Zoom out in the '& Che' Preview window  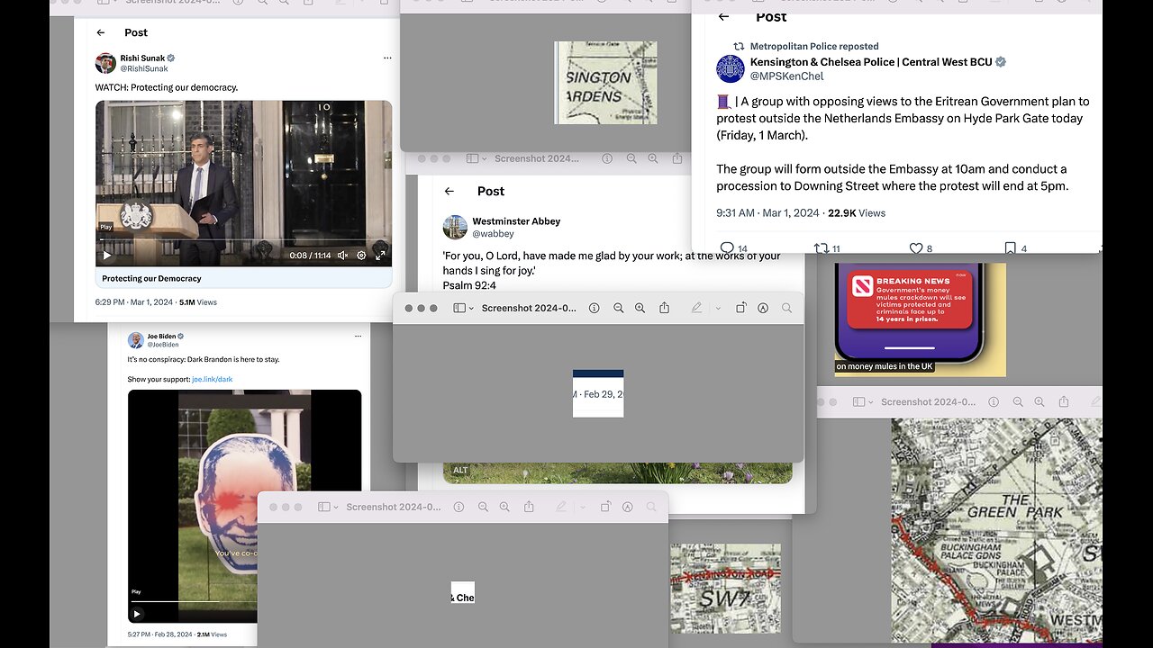(x=484, y=508)
